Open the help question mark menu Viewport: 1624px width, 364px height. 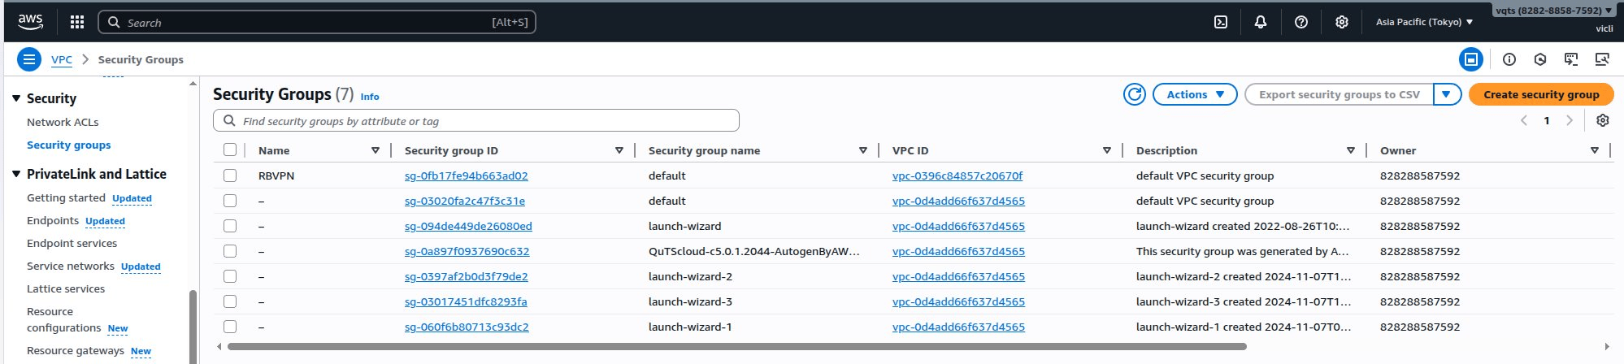click(1301, 22)
